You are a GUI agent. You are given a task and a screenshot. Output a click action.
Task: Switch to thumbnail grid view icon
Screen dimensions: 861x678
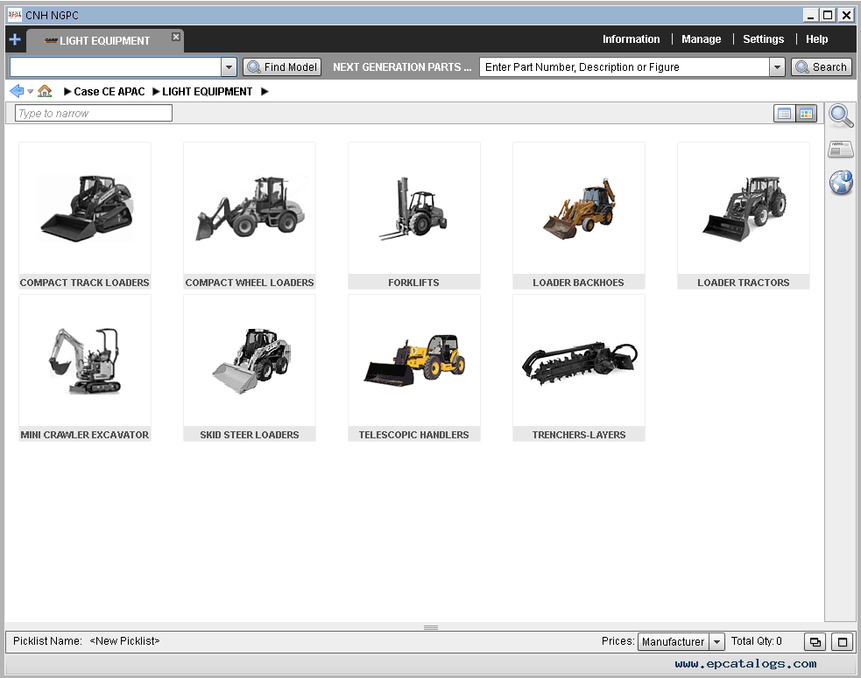(806, 114)
